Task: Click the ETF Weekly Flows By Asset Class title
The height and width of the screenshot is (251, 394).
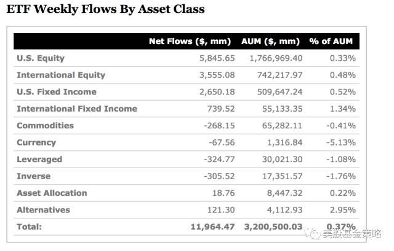Action: coord(105,9)
